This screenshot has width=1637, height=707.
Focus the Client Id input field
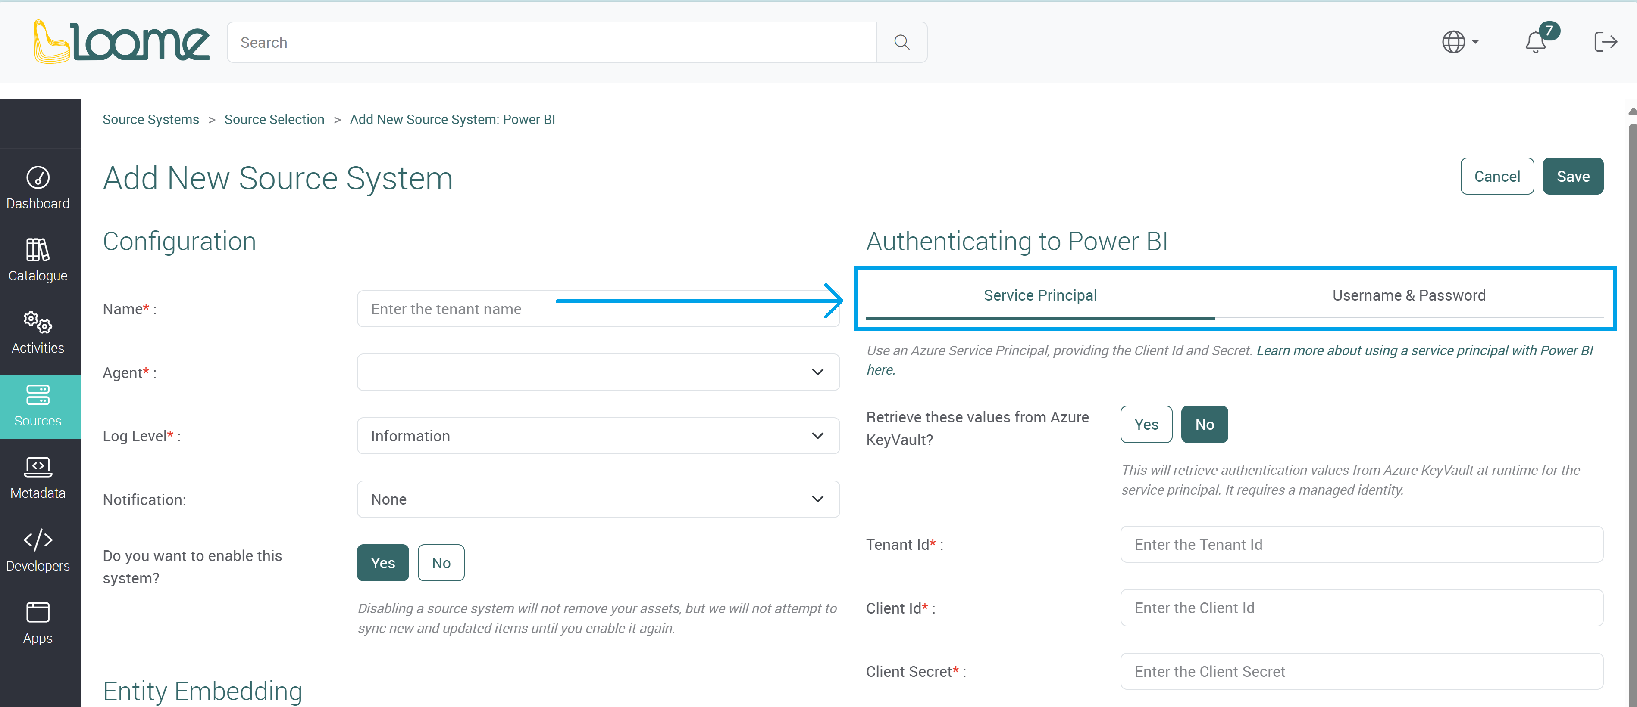1361,608
